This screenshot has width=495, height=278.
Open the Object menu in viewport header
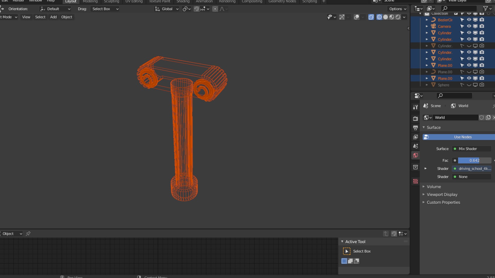coord(67,17)
